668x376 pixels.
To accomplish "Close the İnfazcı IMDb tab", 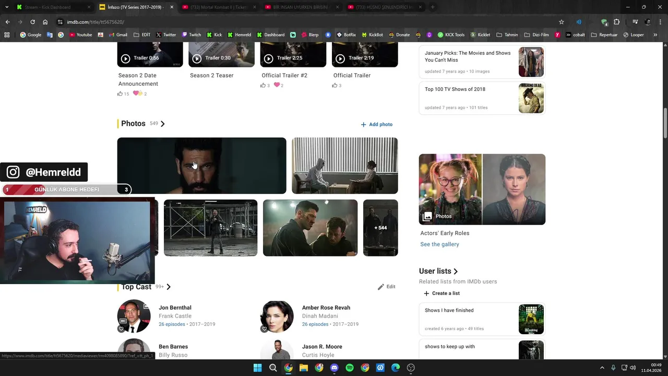I will pyautogui.click(x=171, y=7).
